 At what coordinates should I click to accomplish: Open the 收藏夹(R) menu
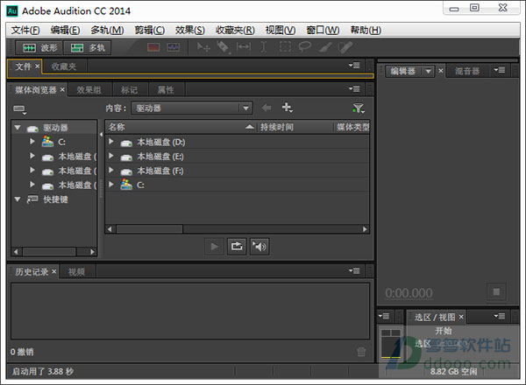235,31
